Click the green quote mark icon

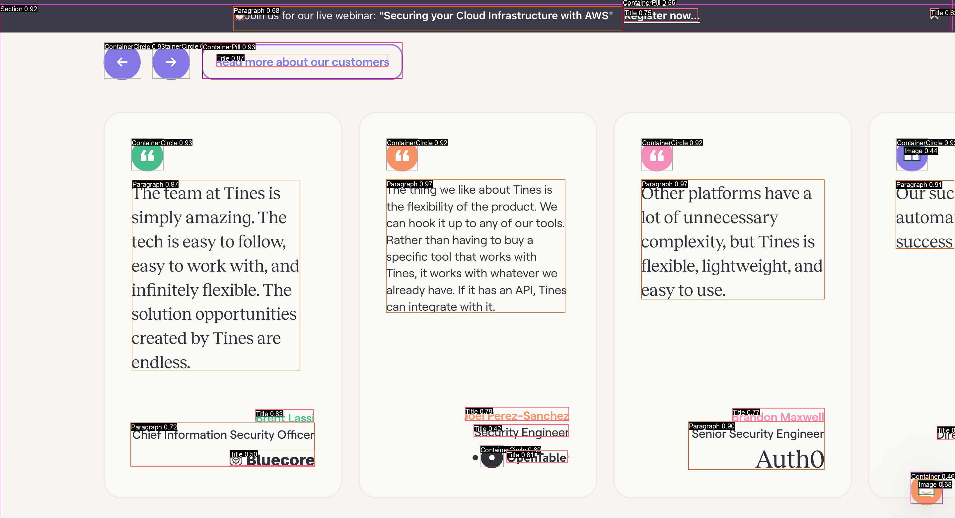point(147,156)
